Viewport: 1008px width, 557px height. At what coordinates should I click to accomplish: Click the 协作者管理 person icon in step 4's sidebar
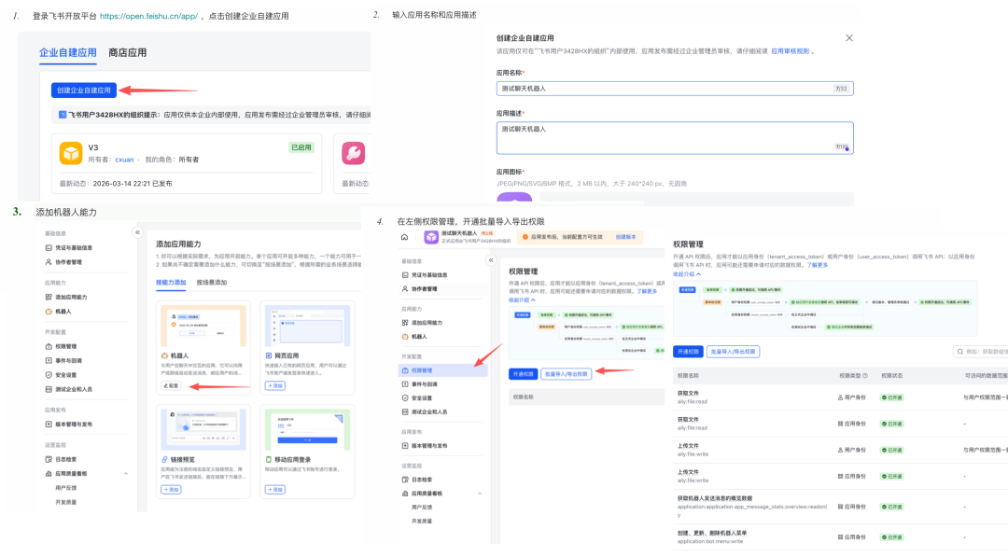point(405,289)
